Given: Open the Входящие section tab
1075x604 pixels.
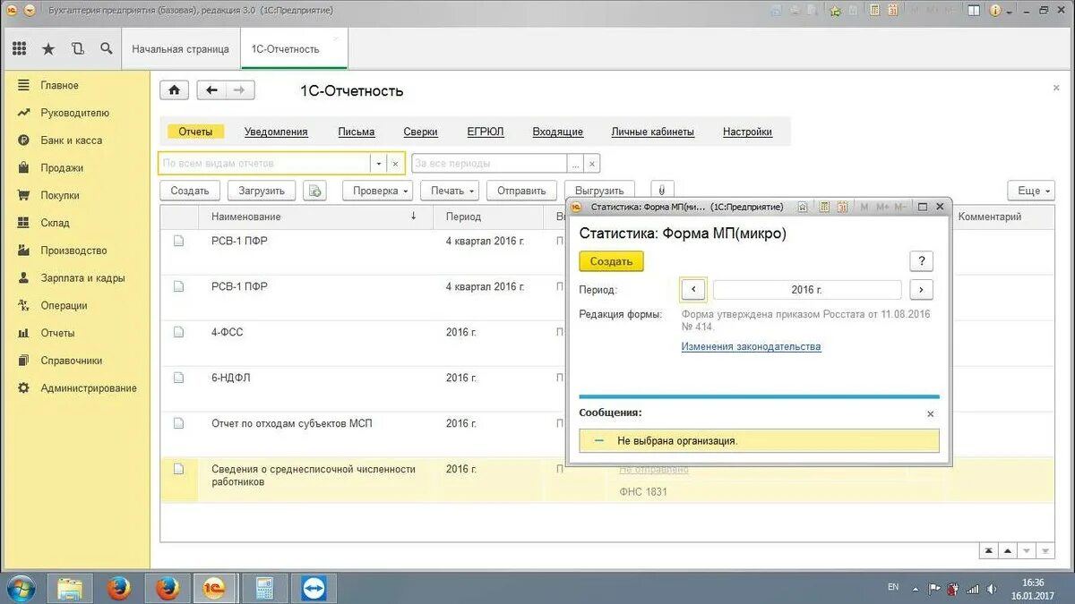Looking at the screenshot, I should tap(558, 132).
